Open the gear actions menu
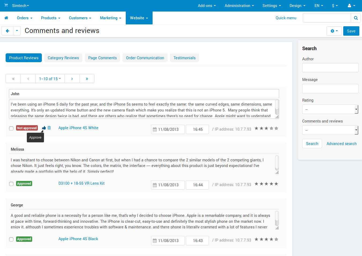This screenshot has height=256, width=362. (334, 31)
